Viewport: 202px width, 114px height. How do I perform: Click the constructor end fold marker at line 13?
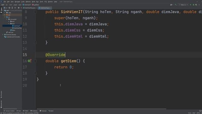[35, 42]
